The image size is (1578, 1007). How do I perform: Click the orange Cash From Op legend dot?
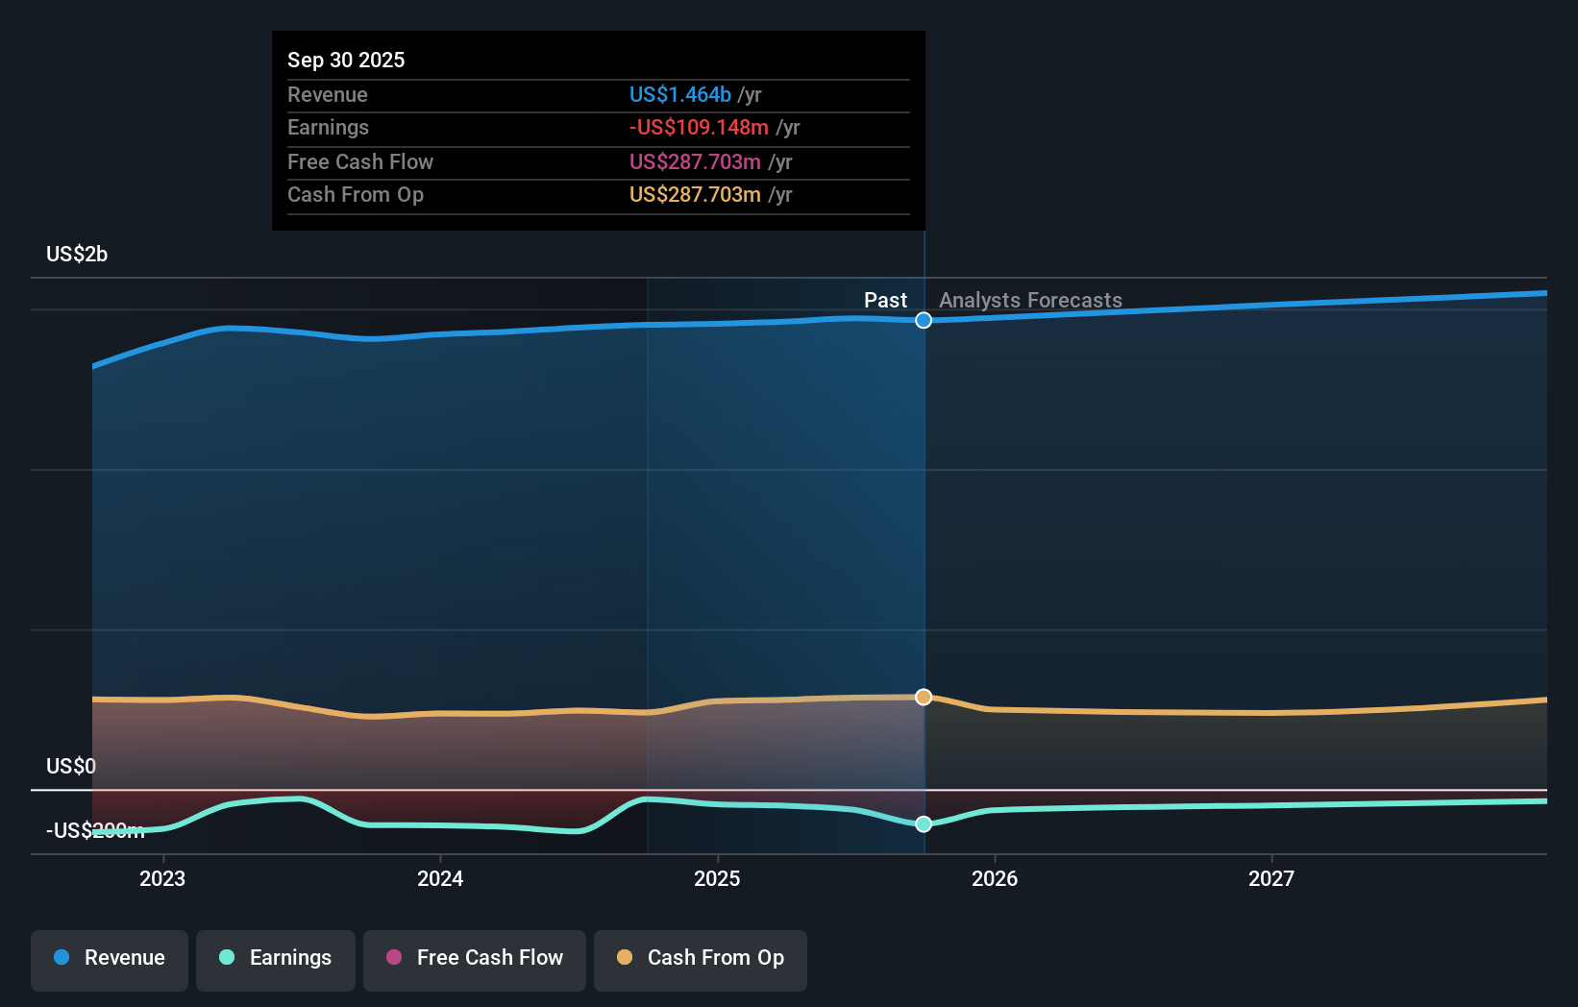coord(624,958)
